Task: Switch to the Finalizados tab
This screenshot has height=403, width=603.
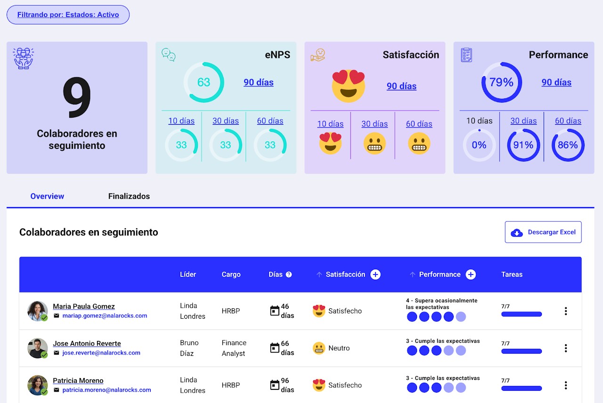Action: pos(129,196)
